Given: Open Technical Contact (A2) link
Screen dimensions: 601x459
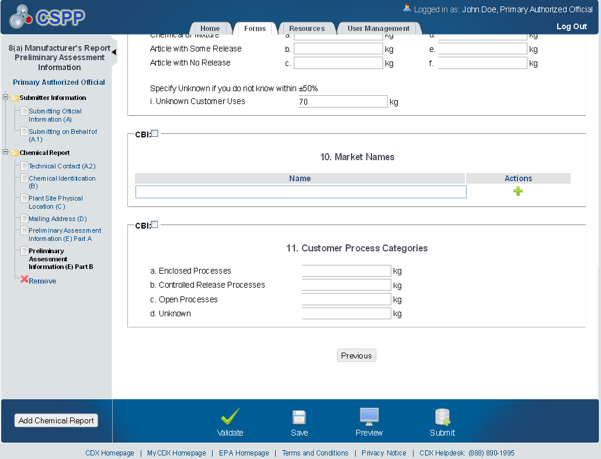Looking at the screenshot, I should tap(62, 166).
